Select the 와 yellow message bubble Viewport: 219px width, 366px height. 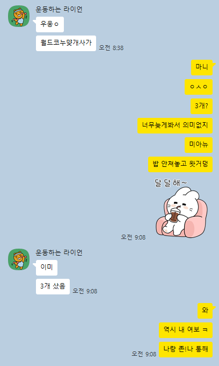(205, 311)
